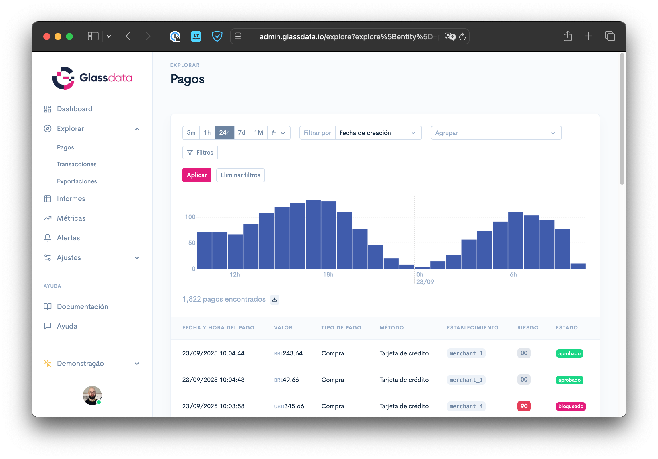658x459 pixels.
Task: Select the 1M time range option
Action: [258, 133]
